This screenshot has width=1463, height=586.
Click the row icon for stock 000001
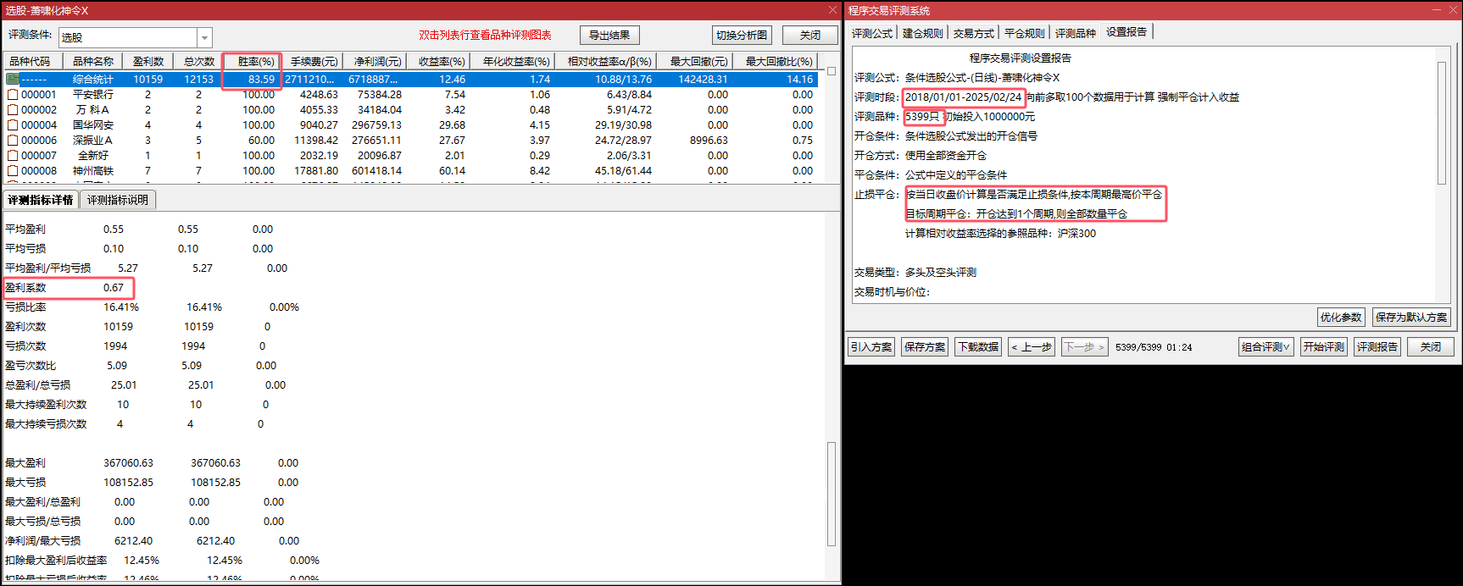pyautogui.click(x=12, y=95)
